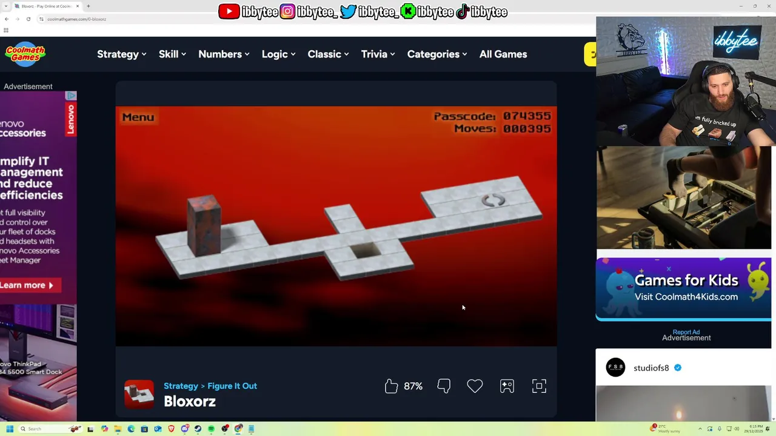Expand the Trivia dropdown menu
Image resolution: width=776 pixels, height=436 pixels.
[378, 54]
